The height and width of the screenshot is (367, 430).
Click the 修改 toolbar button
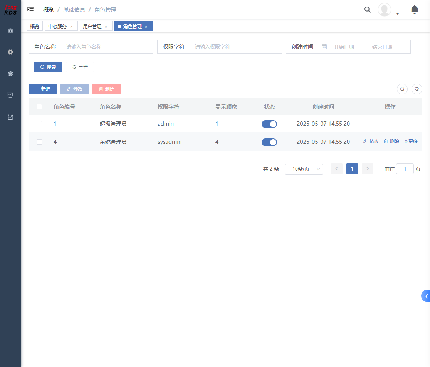tap(75, 89)
